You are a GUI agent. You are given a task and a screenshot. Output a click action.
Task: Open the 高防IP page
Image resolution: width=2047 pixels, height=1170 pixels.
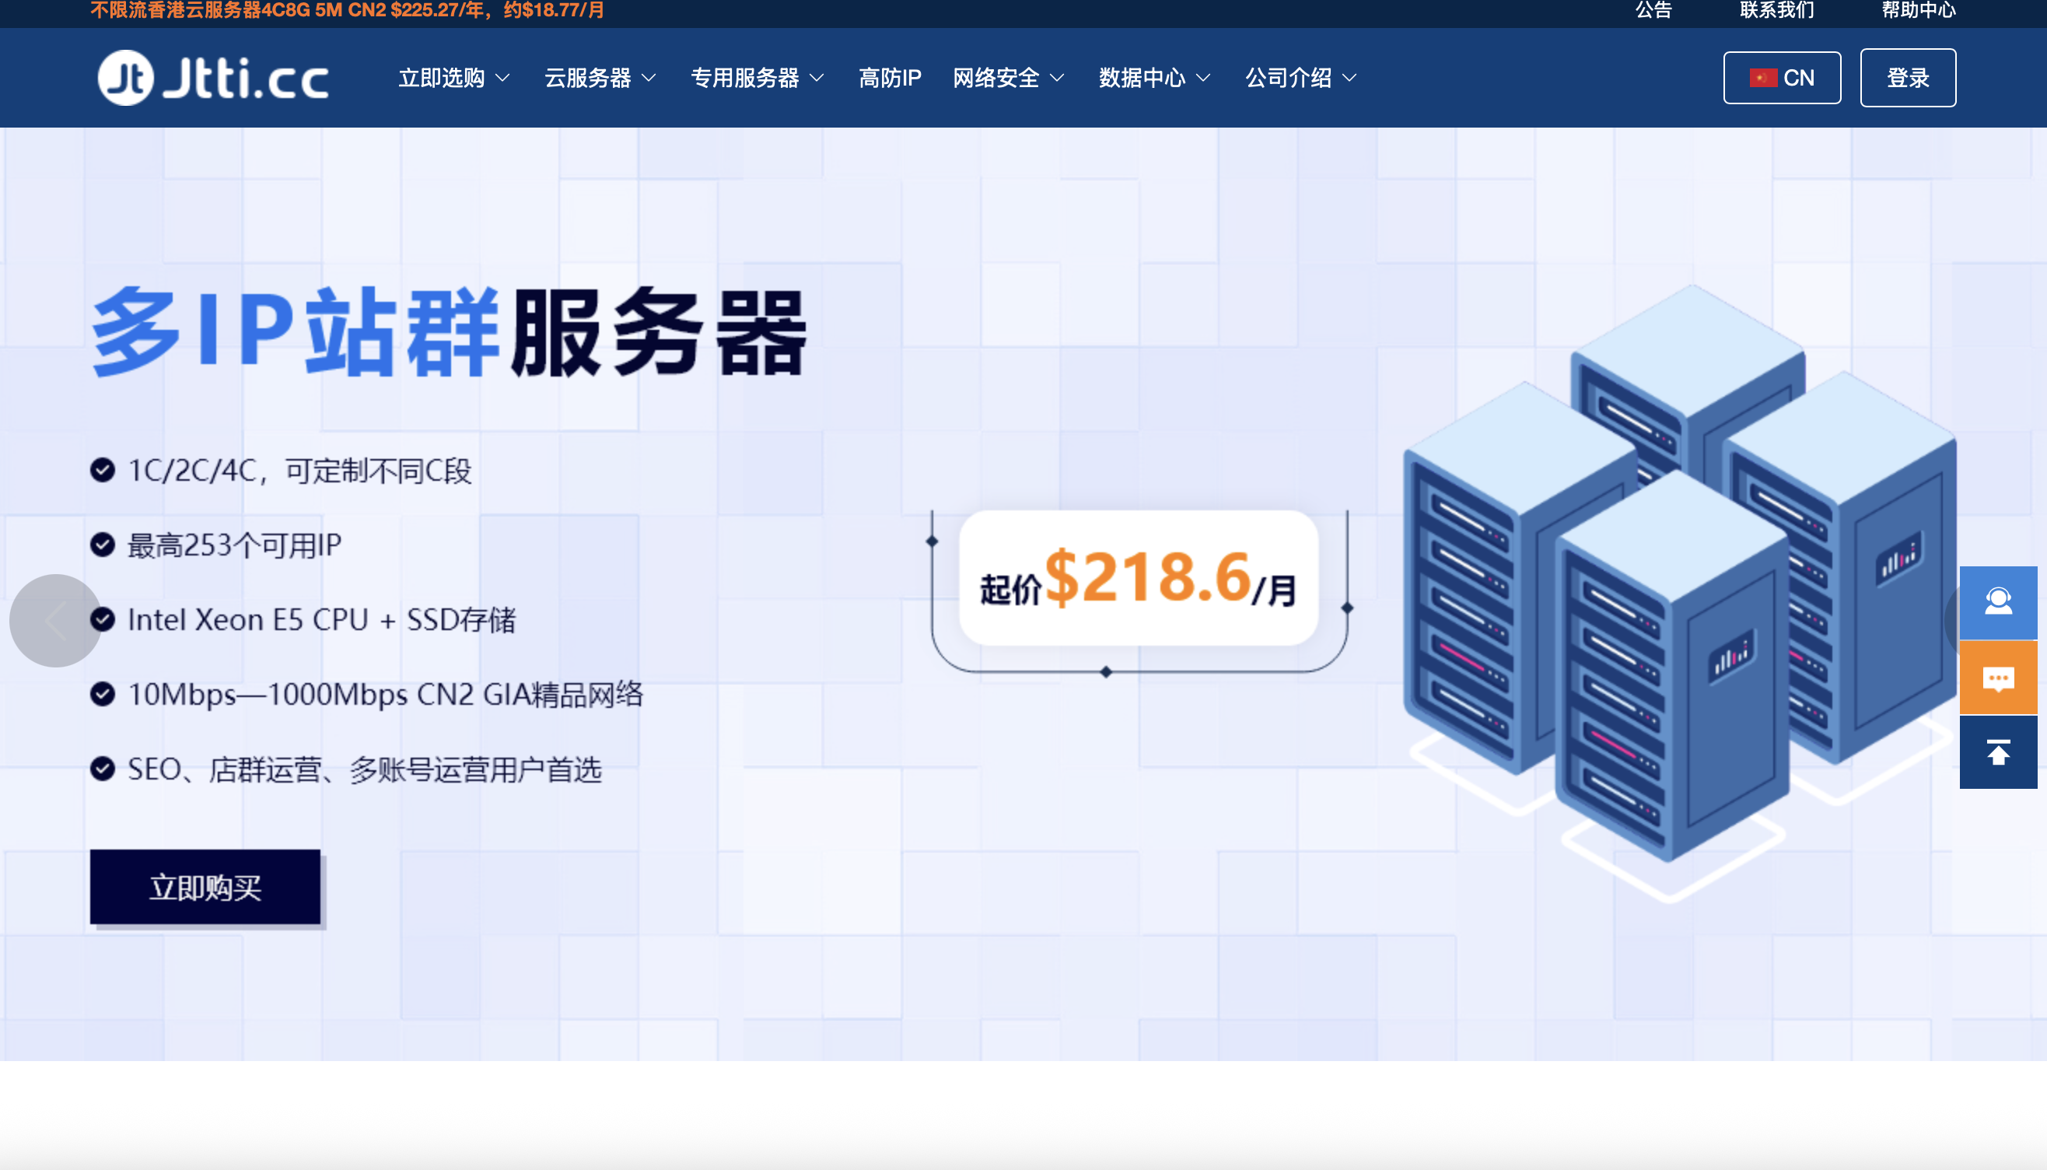[889, 78]
